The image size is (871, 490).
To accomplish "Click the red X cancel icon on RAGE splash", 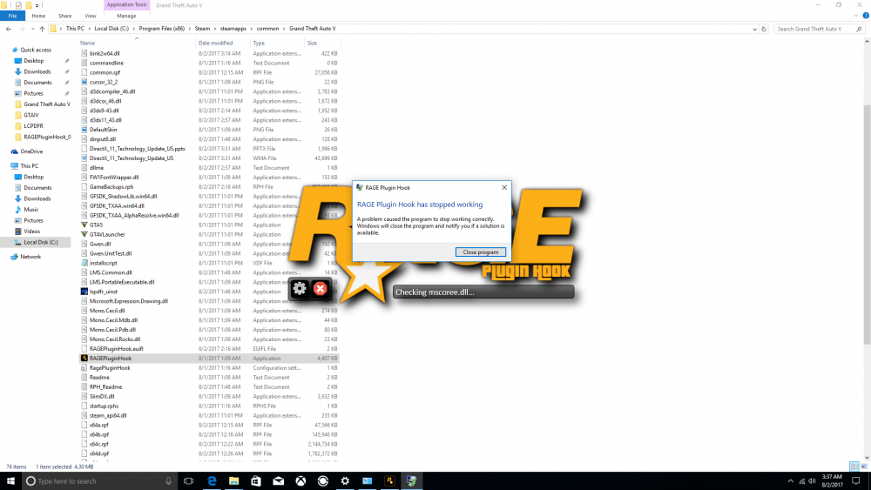I will pyautogui.click(x=320, y=288).
